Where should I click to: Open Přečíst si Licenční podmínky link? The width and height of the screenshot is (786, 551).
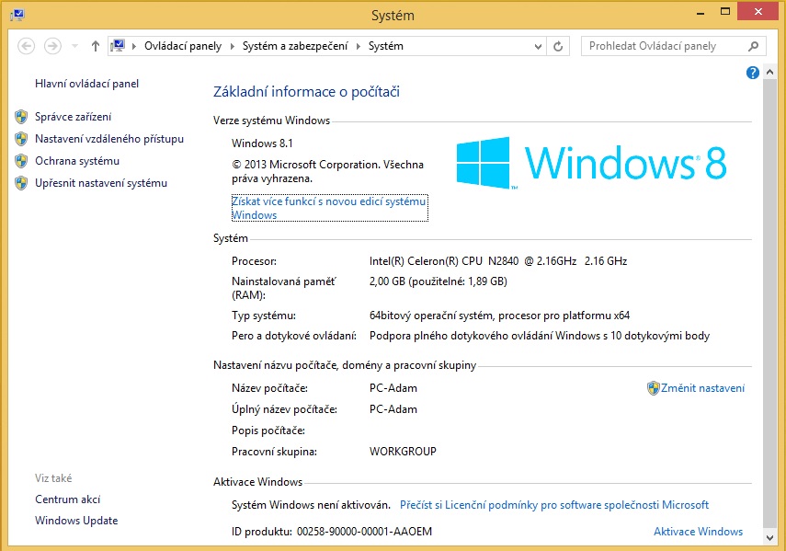coord(554,505)
